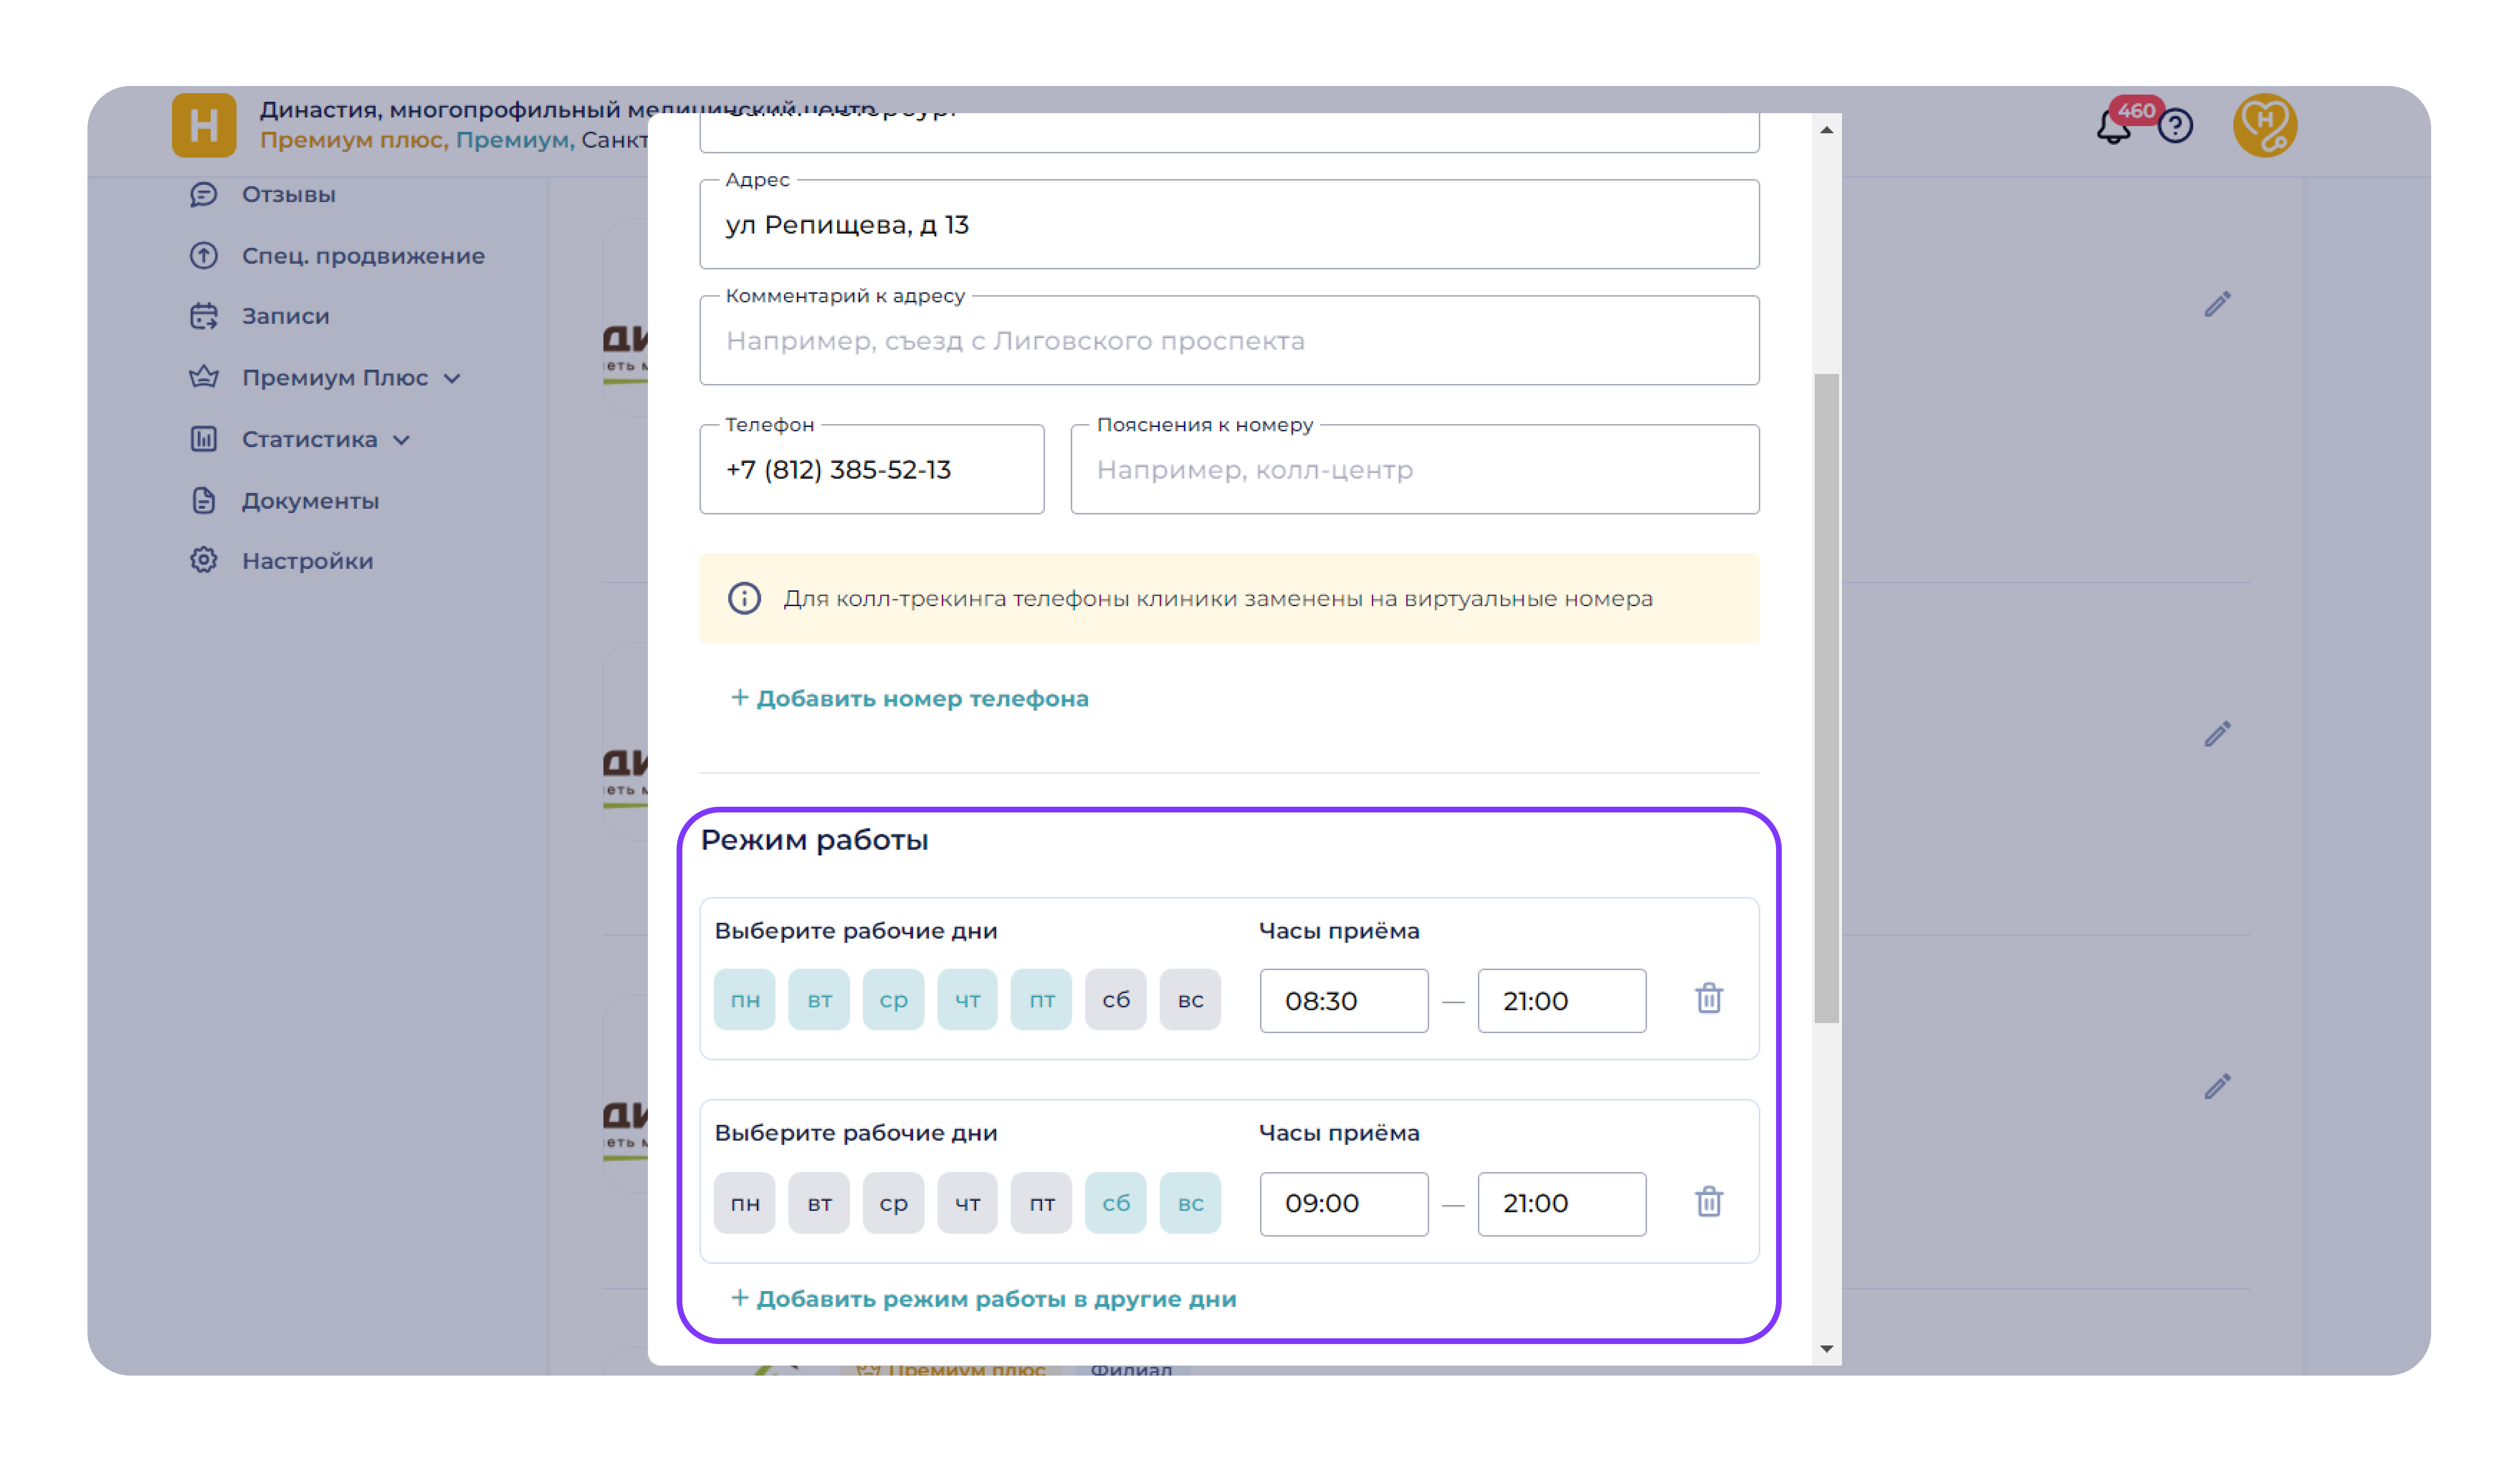Open the notifications bell with 460 badge
Image resolution: width=2520 pixels, height=1463 pixels.
coord(2112,128)
